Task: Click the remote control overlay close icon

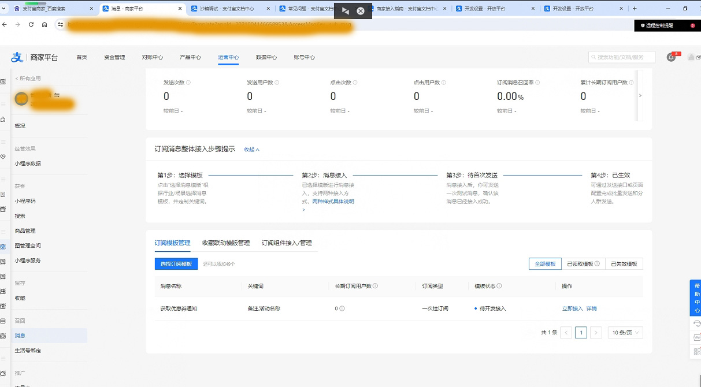Action: pyautogui.click(x=361, y=11)
